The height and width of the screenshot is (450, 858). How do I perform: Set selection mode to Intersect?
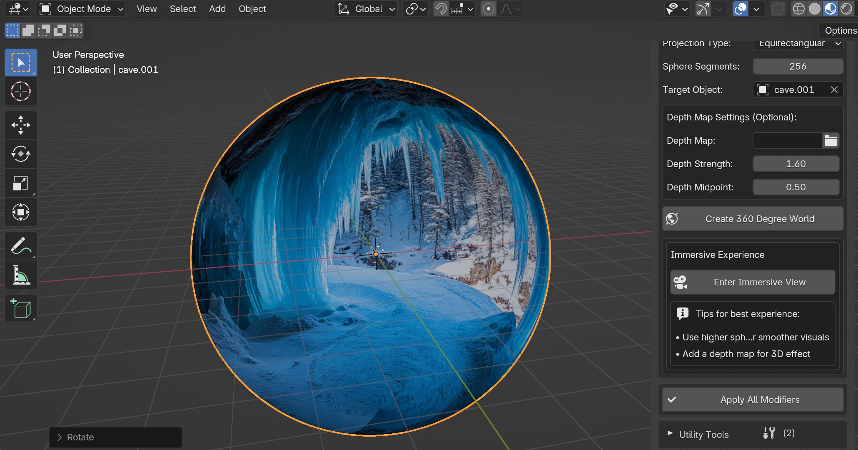coord(76,30)
